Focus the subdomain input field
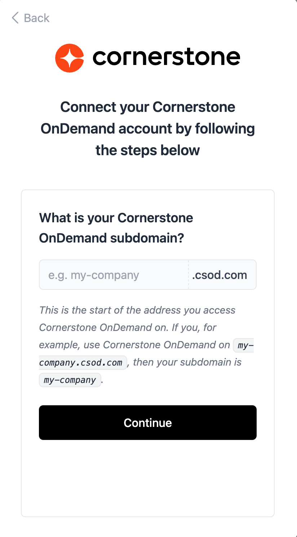This screenshot has height=537, width=297. tap(114, 275)
